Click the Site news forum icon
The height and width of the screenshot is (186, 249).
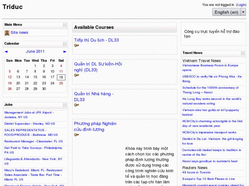[x=7, y=33]
